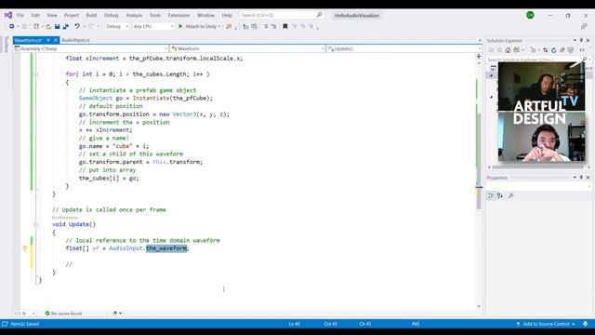Click the split editor icon above scrollbar
This screenshot has width=595, height=335.
tap(479, 56)
